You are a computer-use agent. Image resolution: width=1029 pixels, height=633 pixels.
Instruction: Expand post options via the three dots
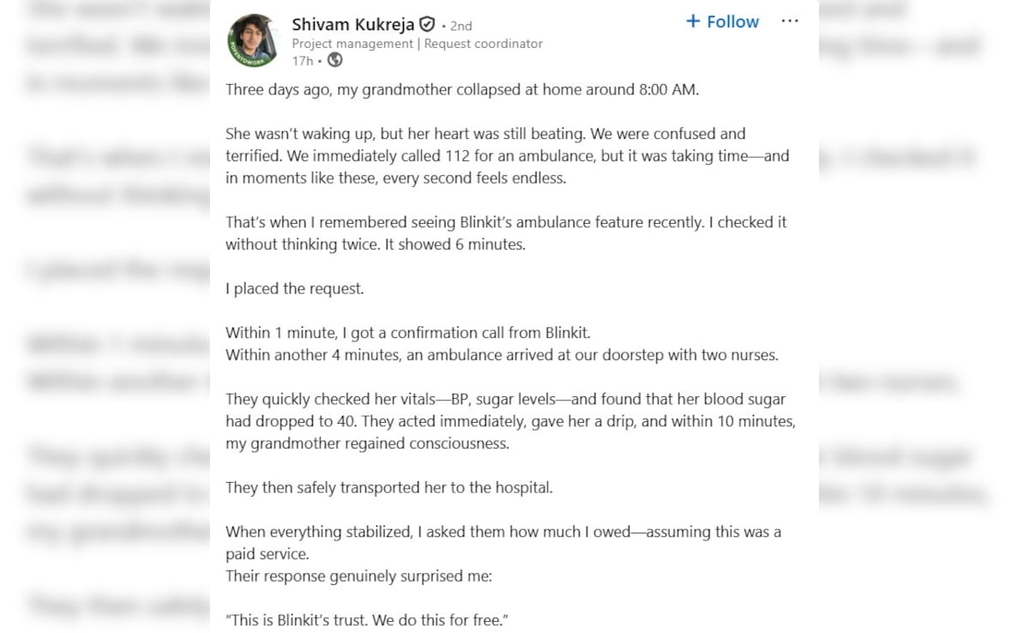(789, 21)
